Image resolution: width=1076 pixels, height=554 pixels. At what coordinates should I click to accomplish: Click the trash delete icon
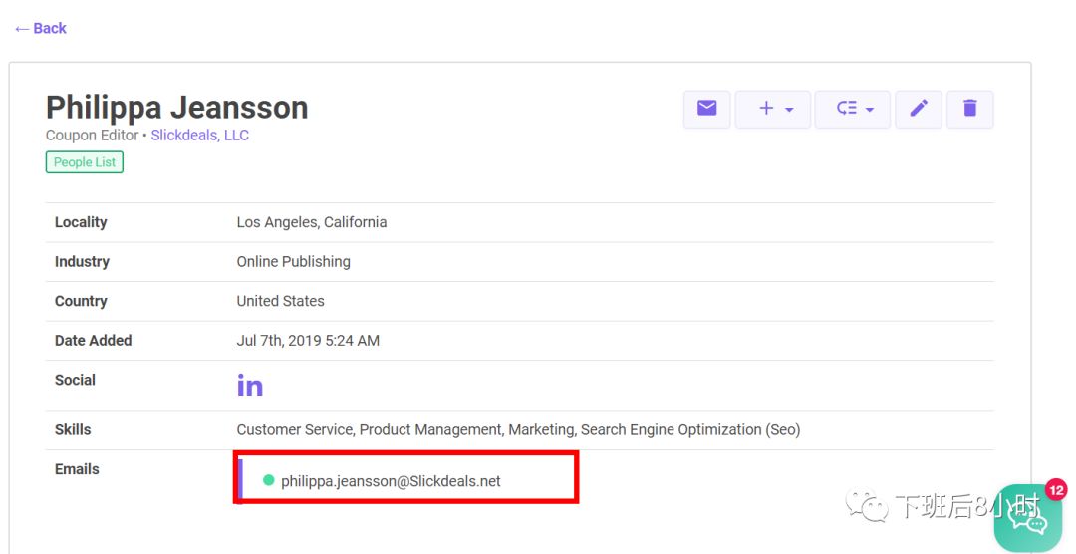969,110
